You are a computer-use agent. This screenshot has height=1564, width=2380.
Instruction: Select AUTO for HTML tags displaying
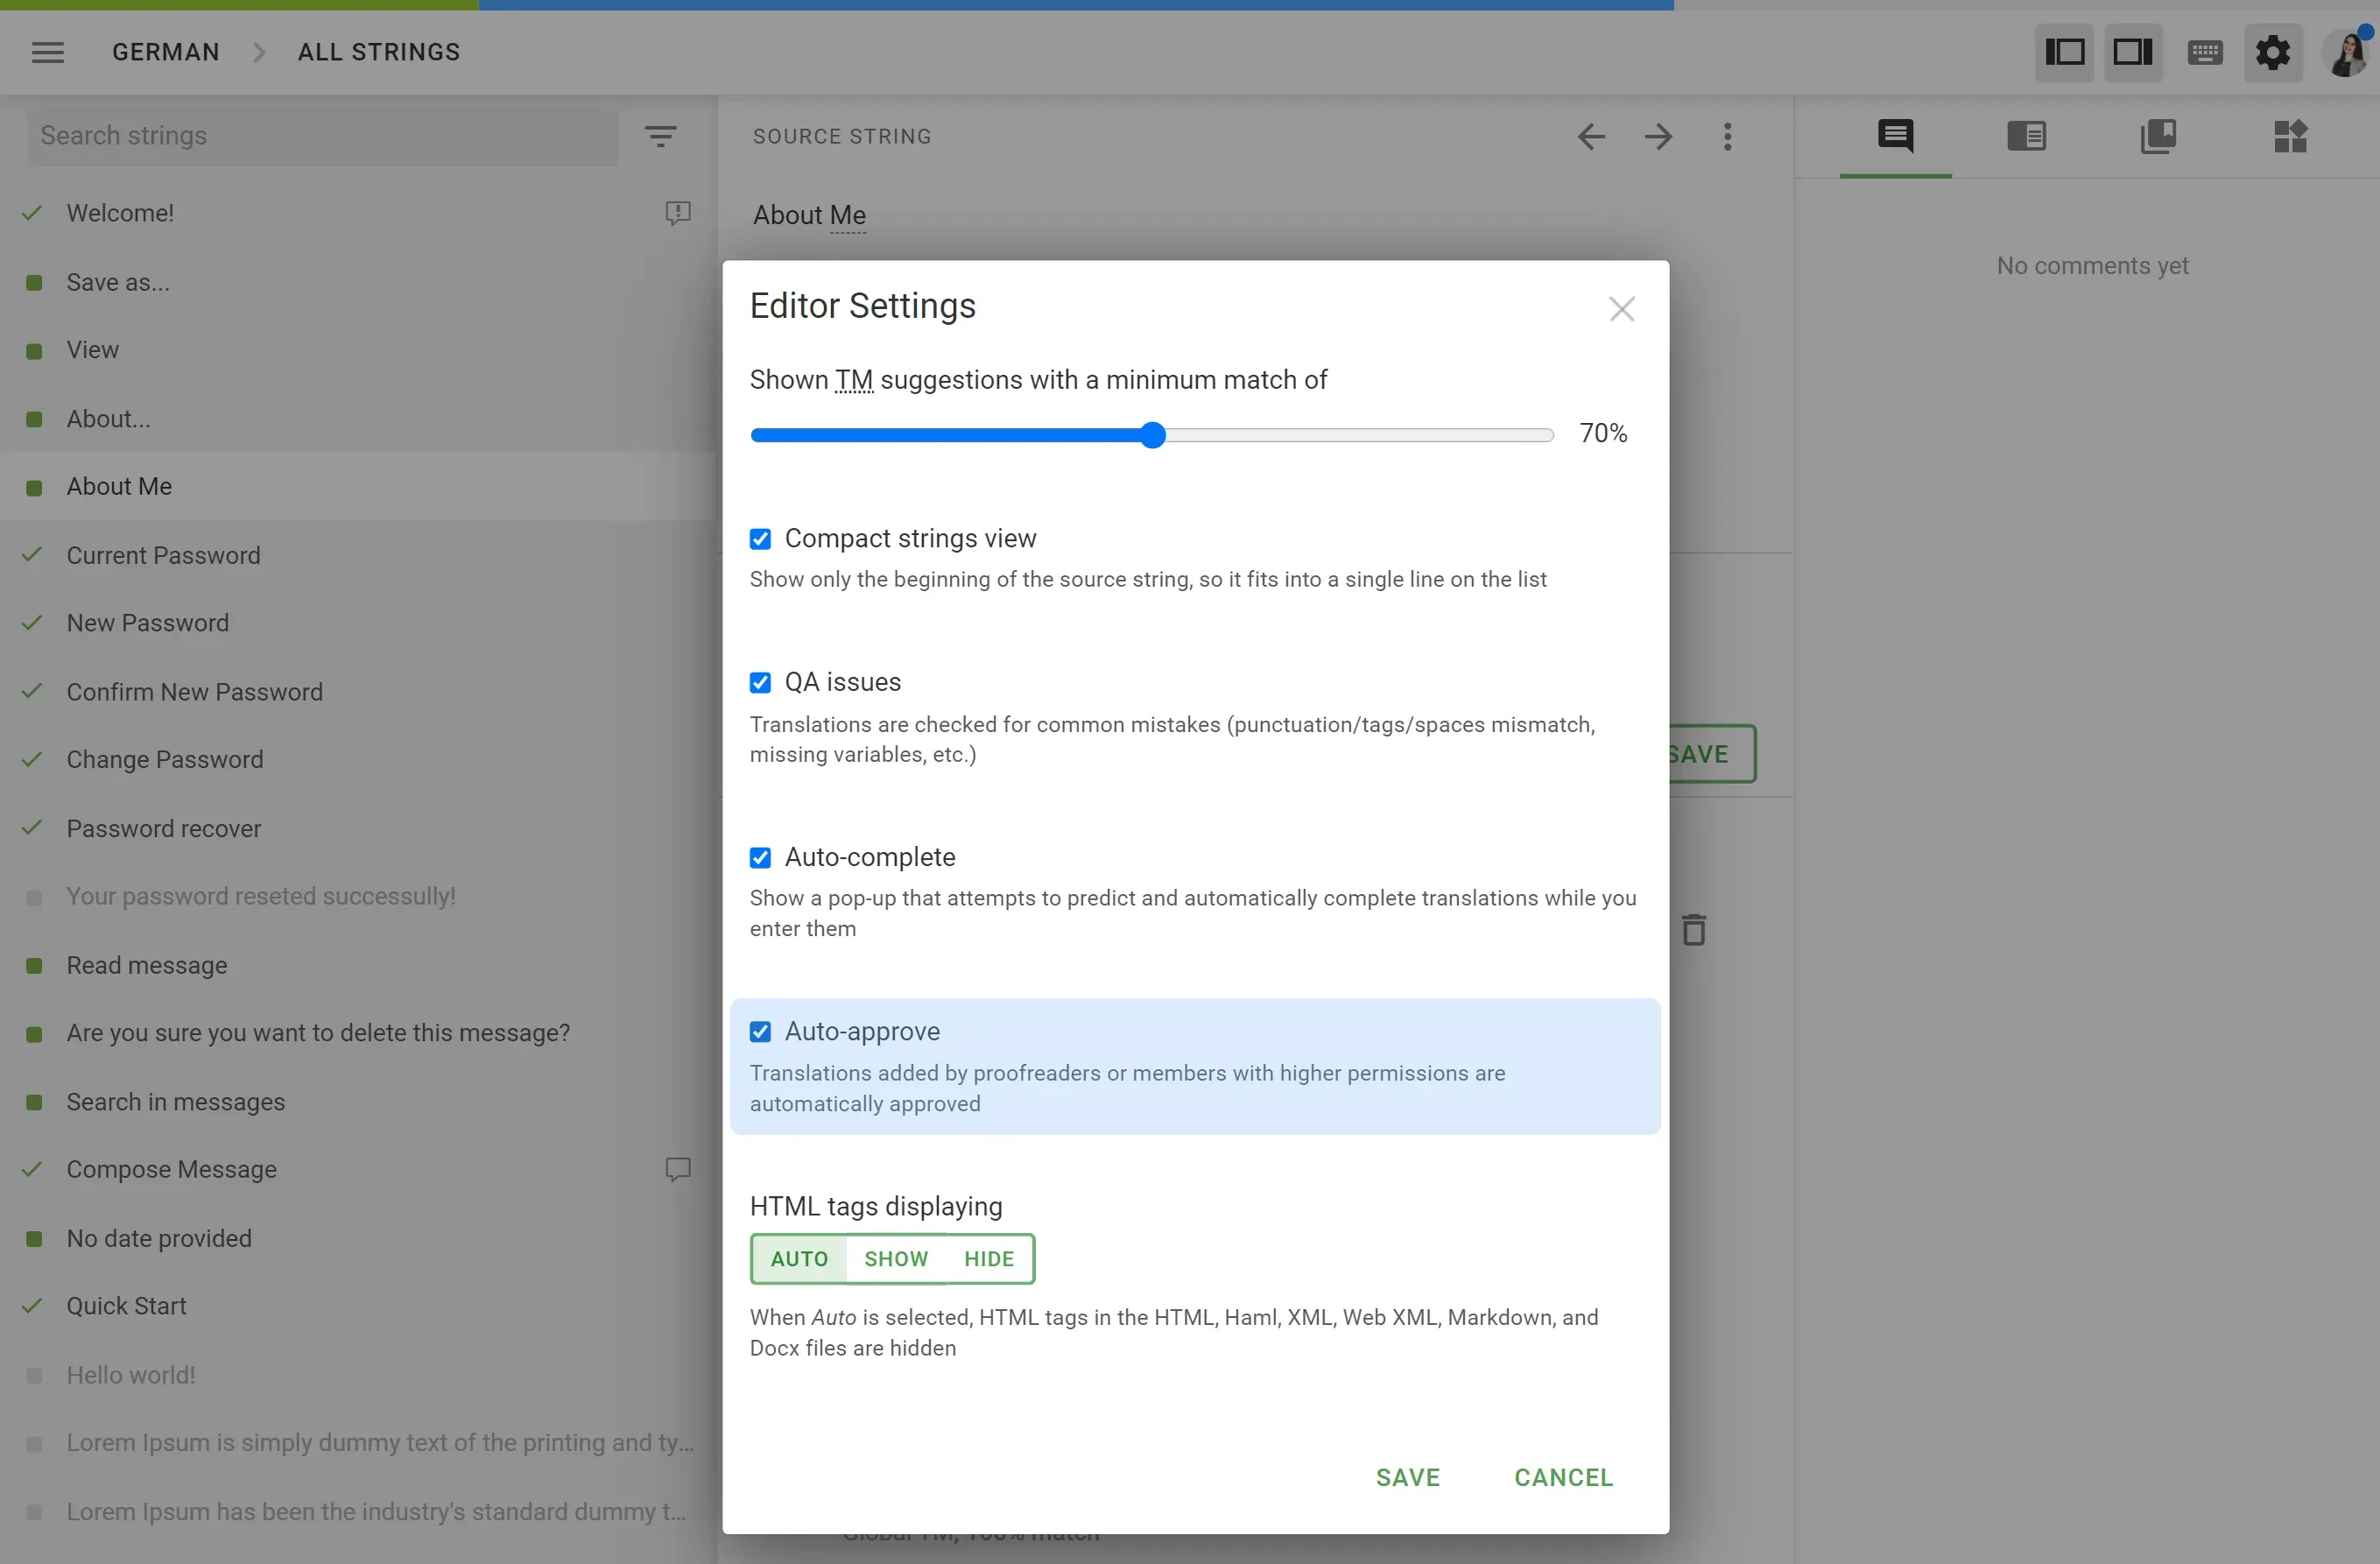pyautogui.click(x=799, y=1258)
